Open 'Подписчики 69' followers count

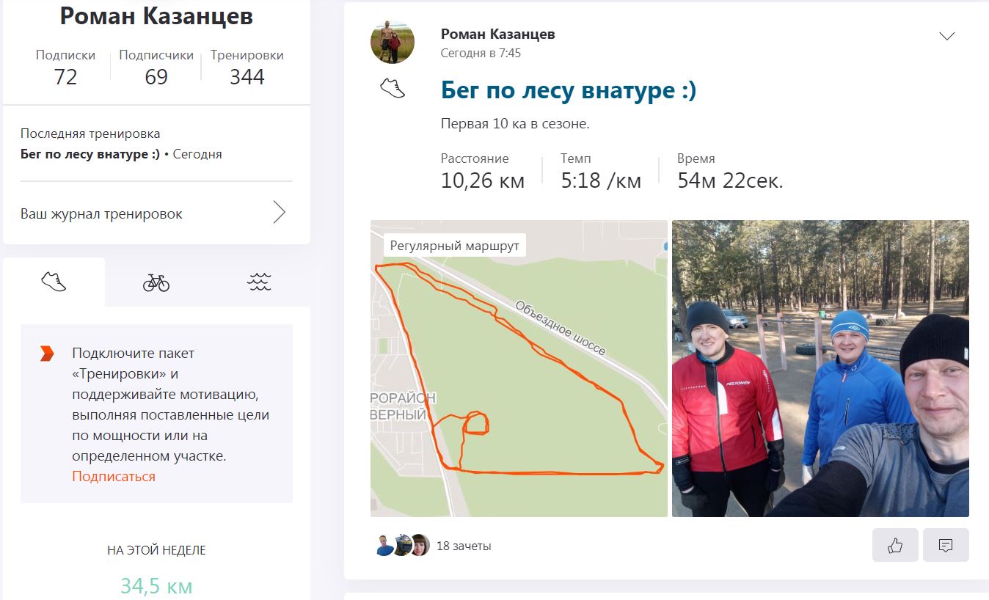(x=156, y=67)
